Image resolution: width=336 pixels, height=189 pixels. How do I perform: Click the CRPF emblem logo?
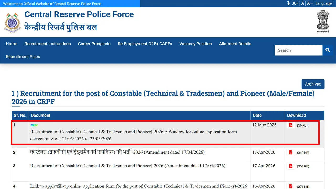coord(13,22)
